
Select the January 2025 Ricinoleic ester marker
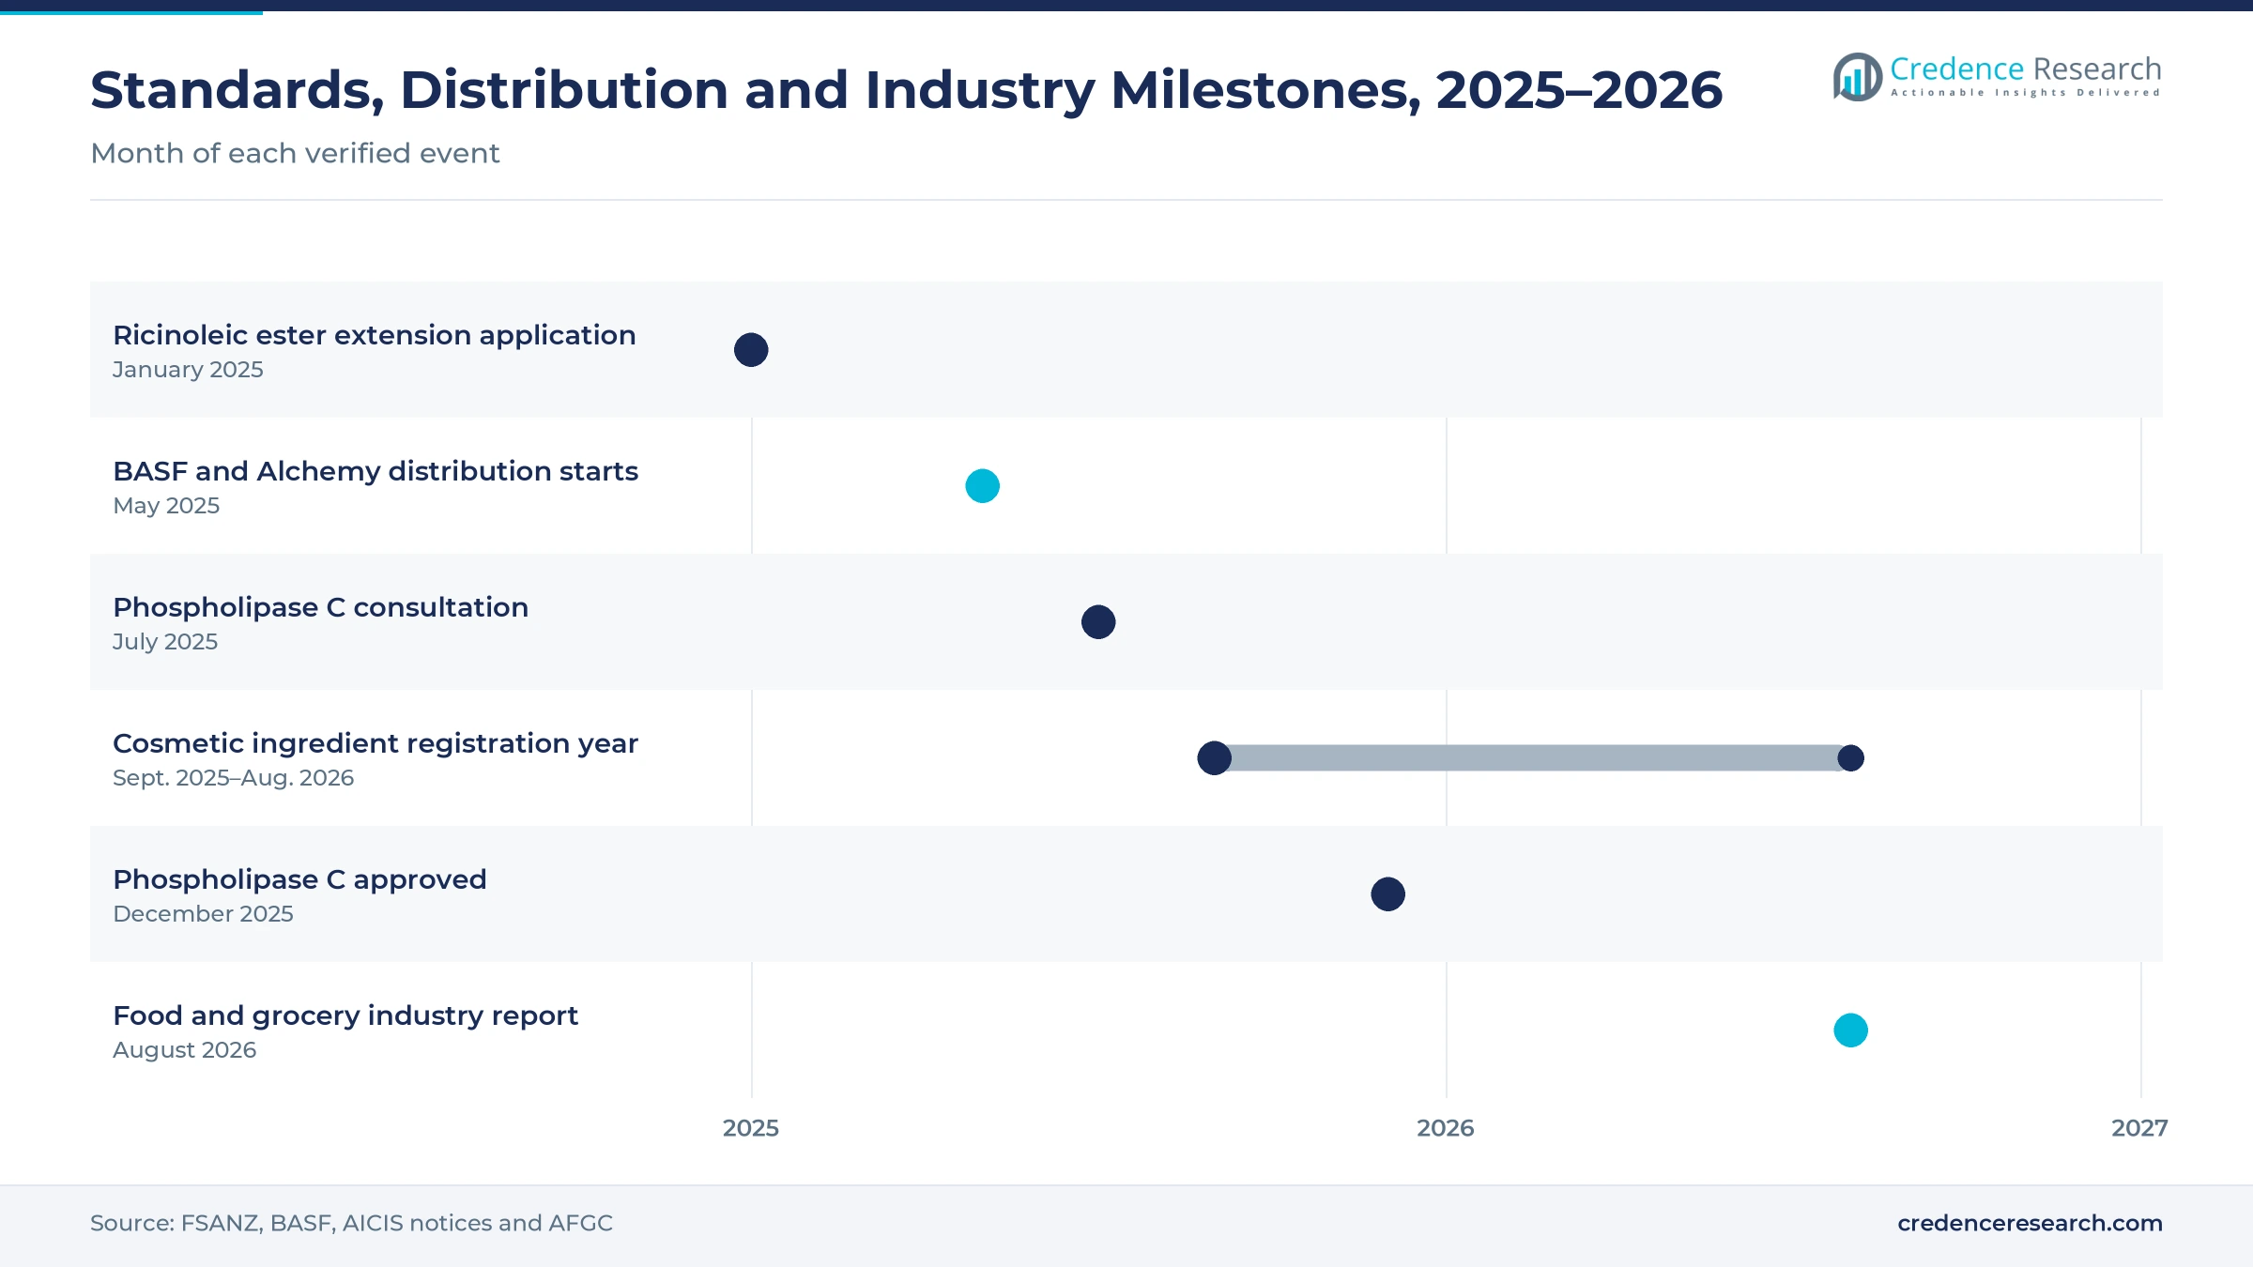click(x=751, y=350)
